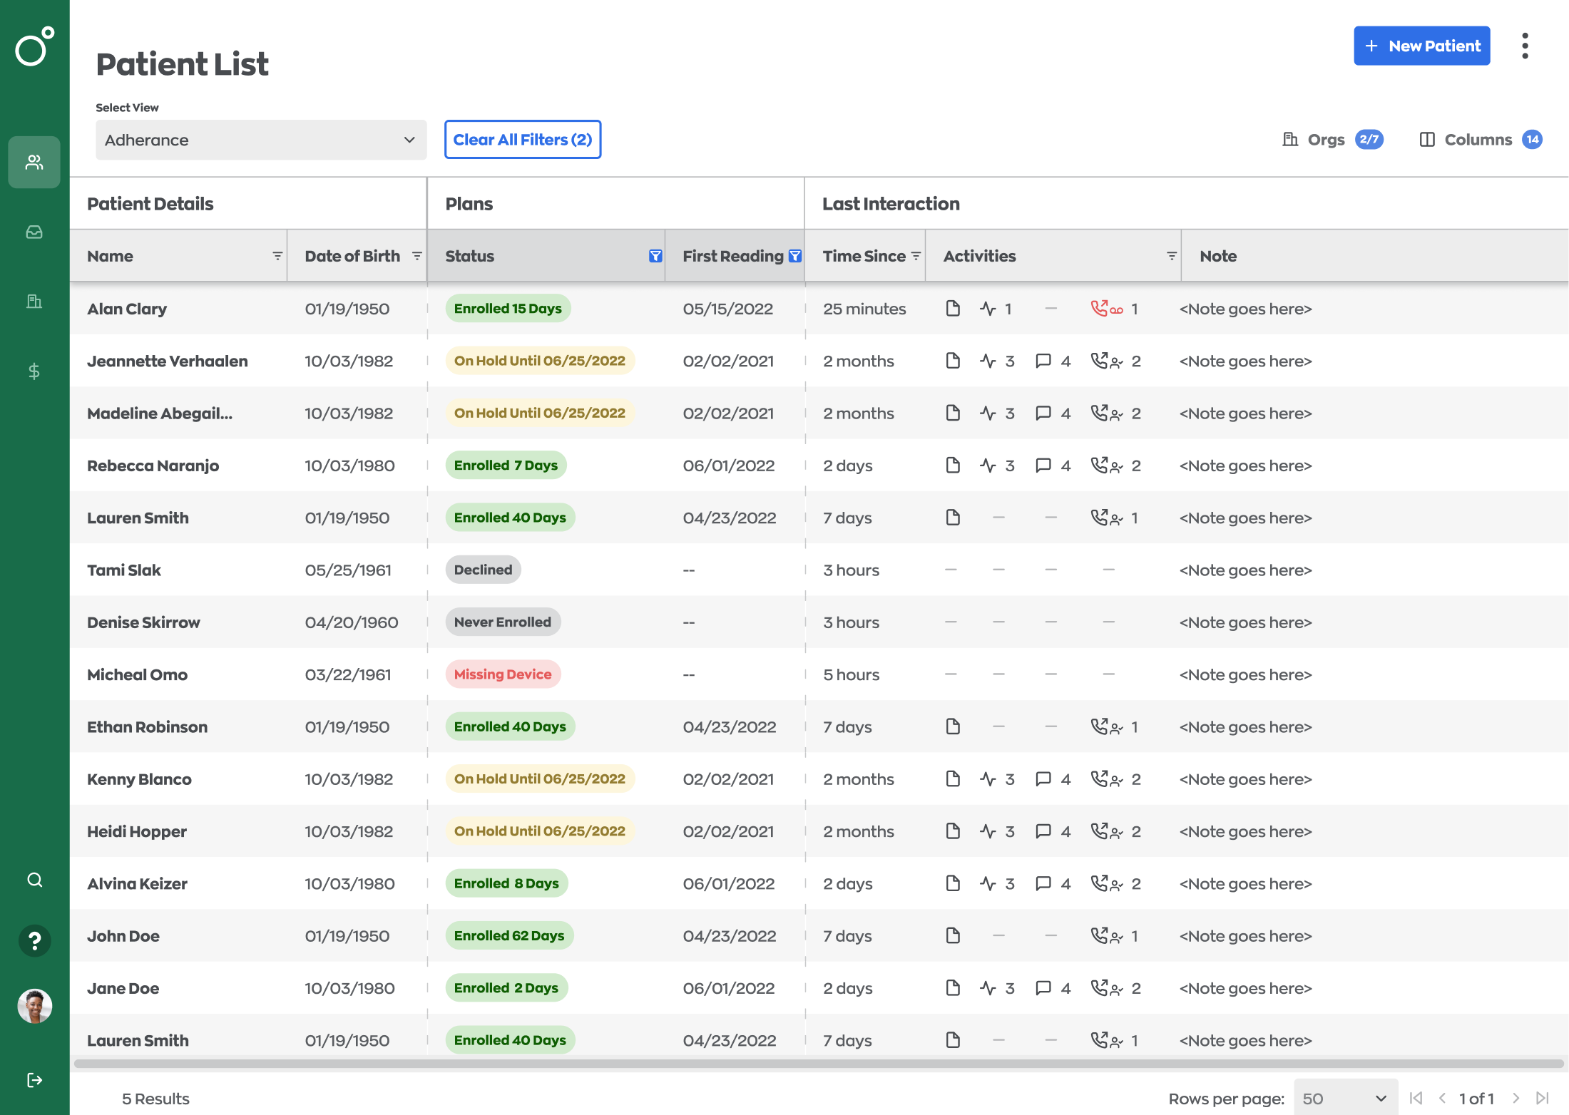Toggle the Status column filter funnel
The width and height of the screenshot is (1569, 1115).
[x=654, y=255]
